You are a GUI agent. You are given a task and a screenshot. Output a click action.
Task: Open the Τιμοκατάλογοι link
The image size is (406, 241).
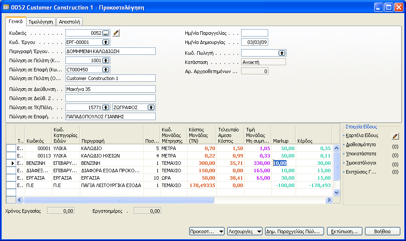pyautogui.click(x=361, y=163)
